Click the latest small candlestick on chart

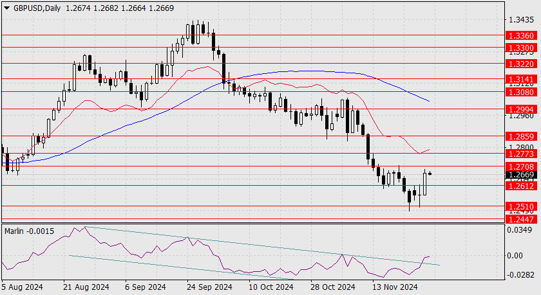click(430, 174)
